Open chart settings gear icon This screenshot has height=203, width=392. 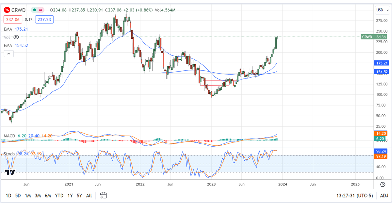[383, 184]
